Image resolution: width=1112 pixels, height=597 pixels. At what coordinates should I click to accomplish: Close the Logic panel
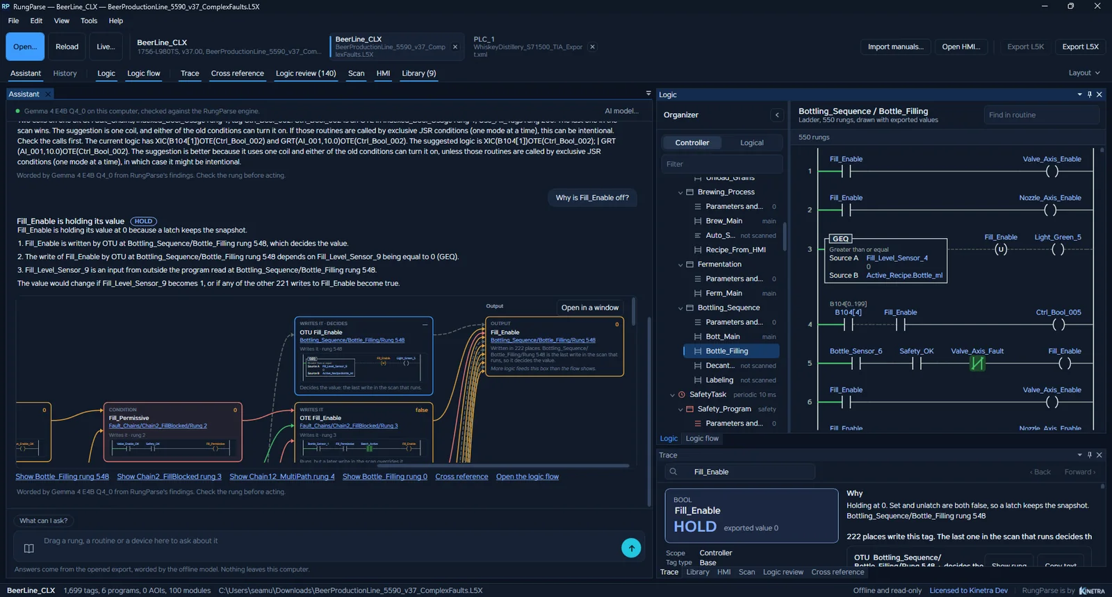1099,94
